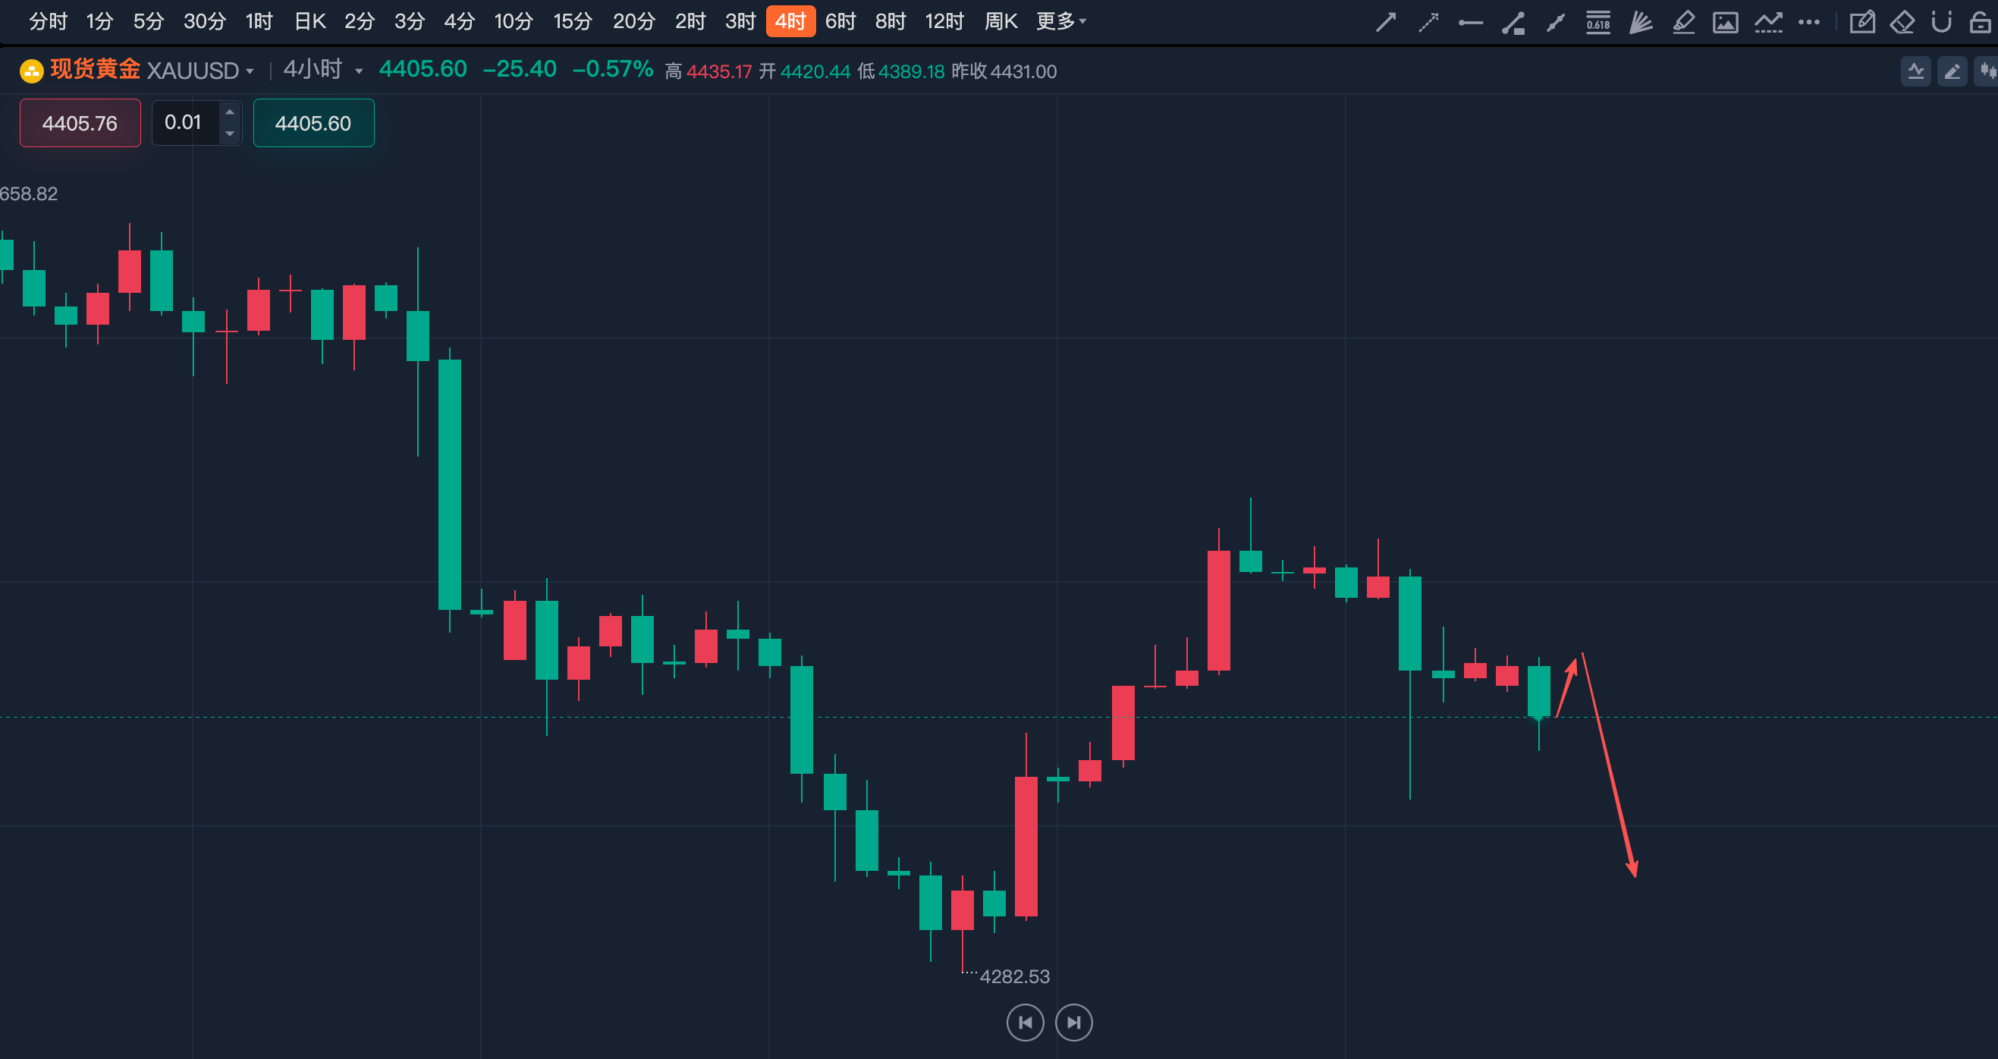The height and width of the screenshot is (1059, 1998).
Task: Step chart forward with next button
Action: 1073,1022
